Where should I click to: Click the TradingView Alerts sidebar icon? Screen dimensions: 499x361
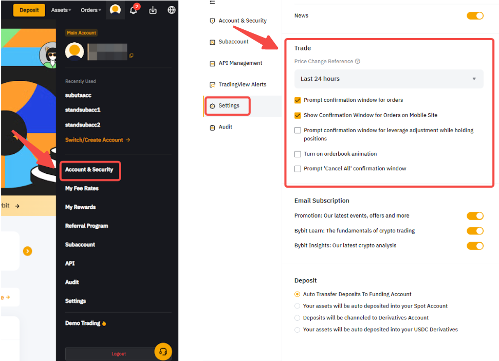click(x=212, y=84)
